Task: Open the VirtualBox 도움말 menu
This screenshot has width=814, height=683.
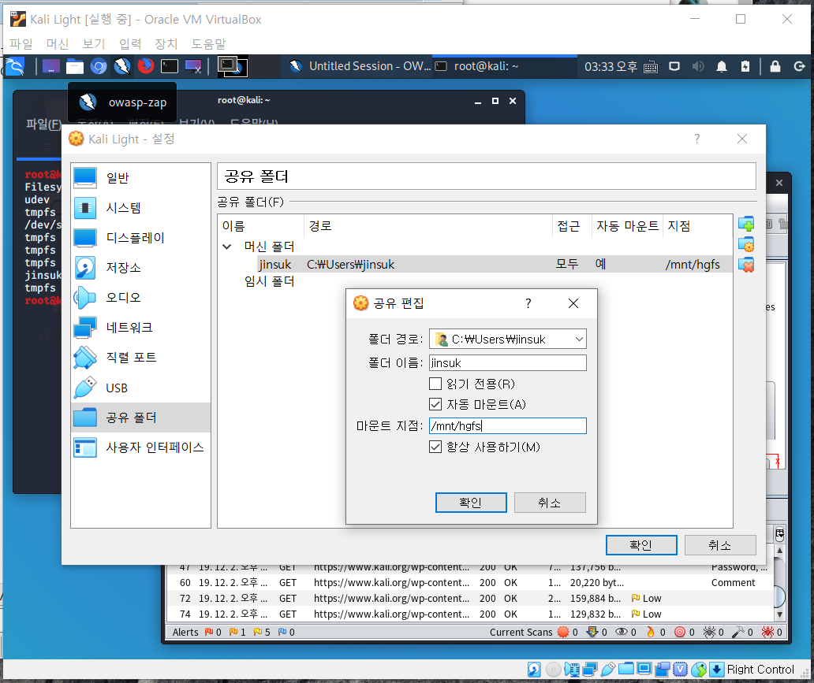Action: coord(209,44)
